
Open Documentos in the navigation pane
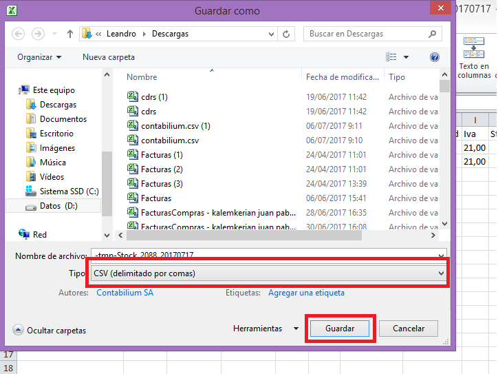pyautogui.click(x=63, y=119)
